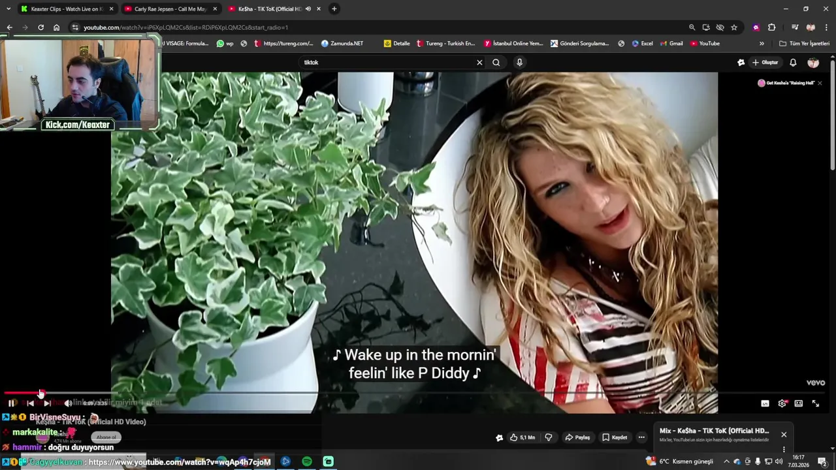Share the video via Paylaş button
This screenshot has height=470, width=836.
coord(577,437)
